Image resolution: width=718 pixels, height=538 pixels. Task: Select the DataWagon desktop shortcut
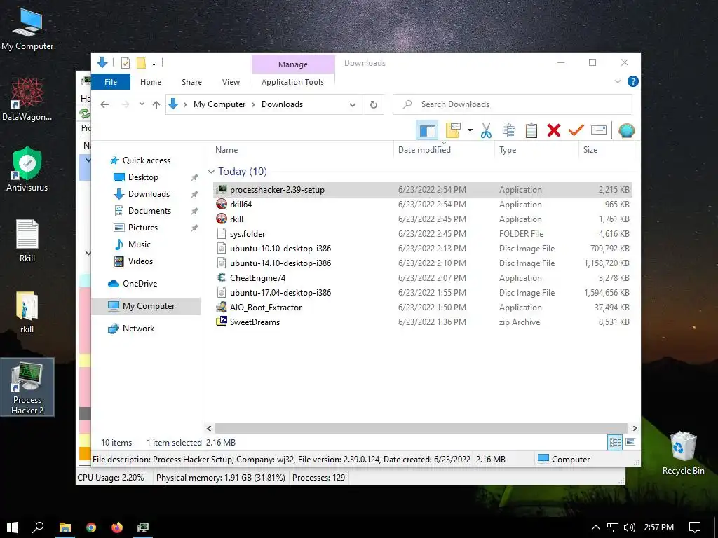pyautogui.click(x=27, y=98)
